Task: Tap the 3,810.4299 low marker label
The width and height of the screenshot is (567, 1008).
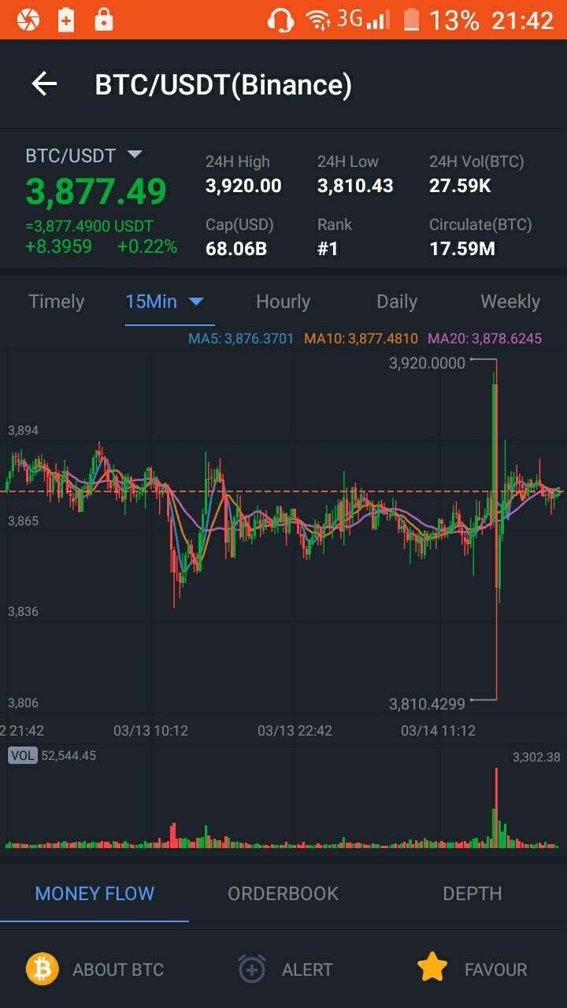Action: (428, 703)
